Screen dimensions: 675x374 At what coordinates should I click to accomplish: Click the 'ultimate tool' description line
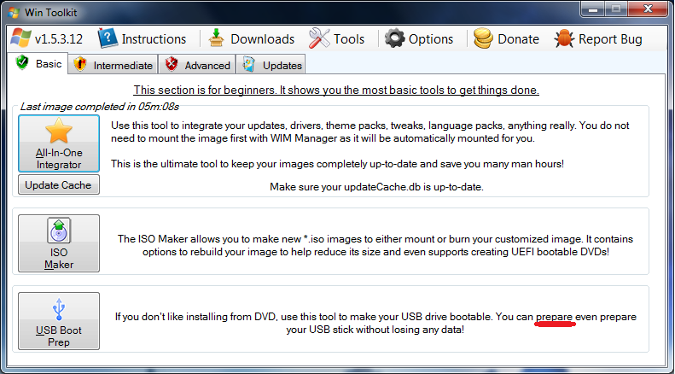pos(338,164)
